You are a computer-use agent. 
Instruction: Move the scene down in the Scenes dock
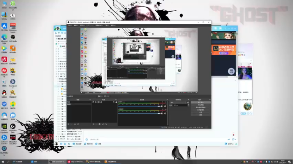click(78, 124)
